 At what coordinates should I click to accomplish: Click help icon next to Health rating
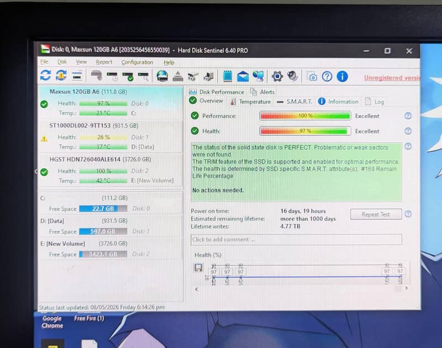point(408,131)
